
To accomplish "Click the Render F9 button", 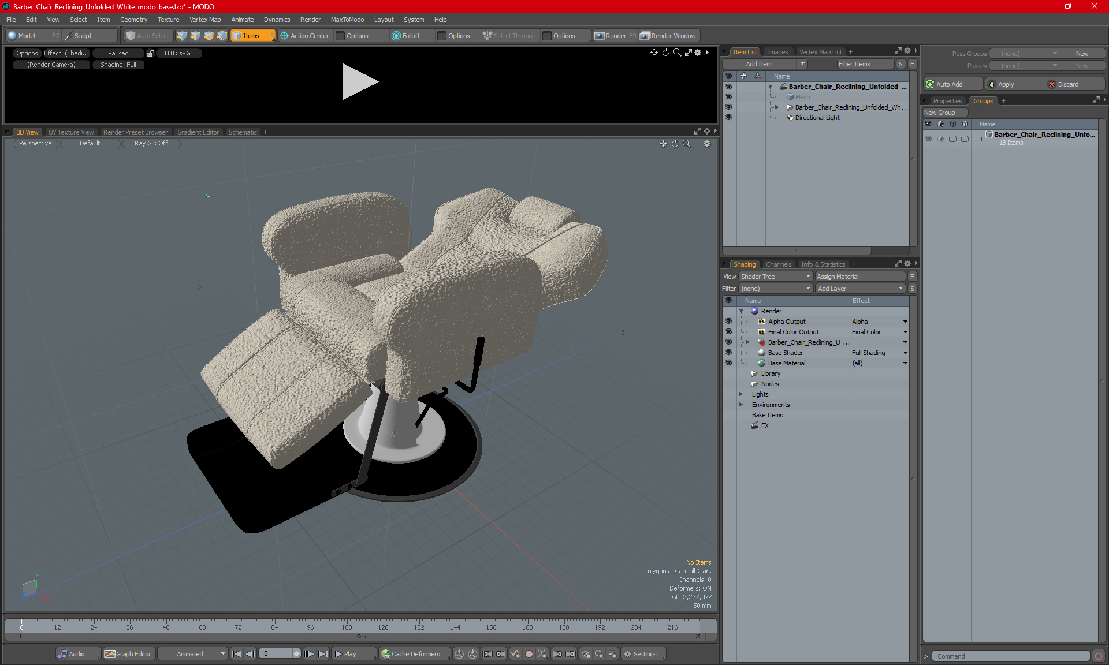I will point(615,36).
